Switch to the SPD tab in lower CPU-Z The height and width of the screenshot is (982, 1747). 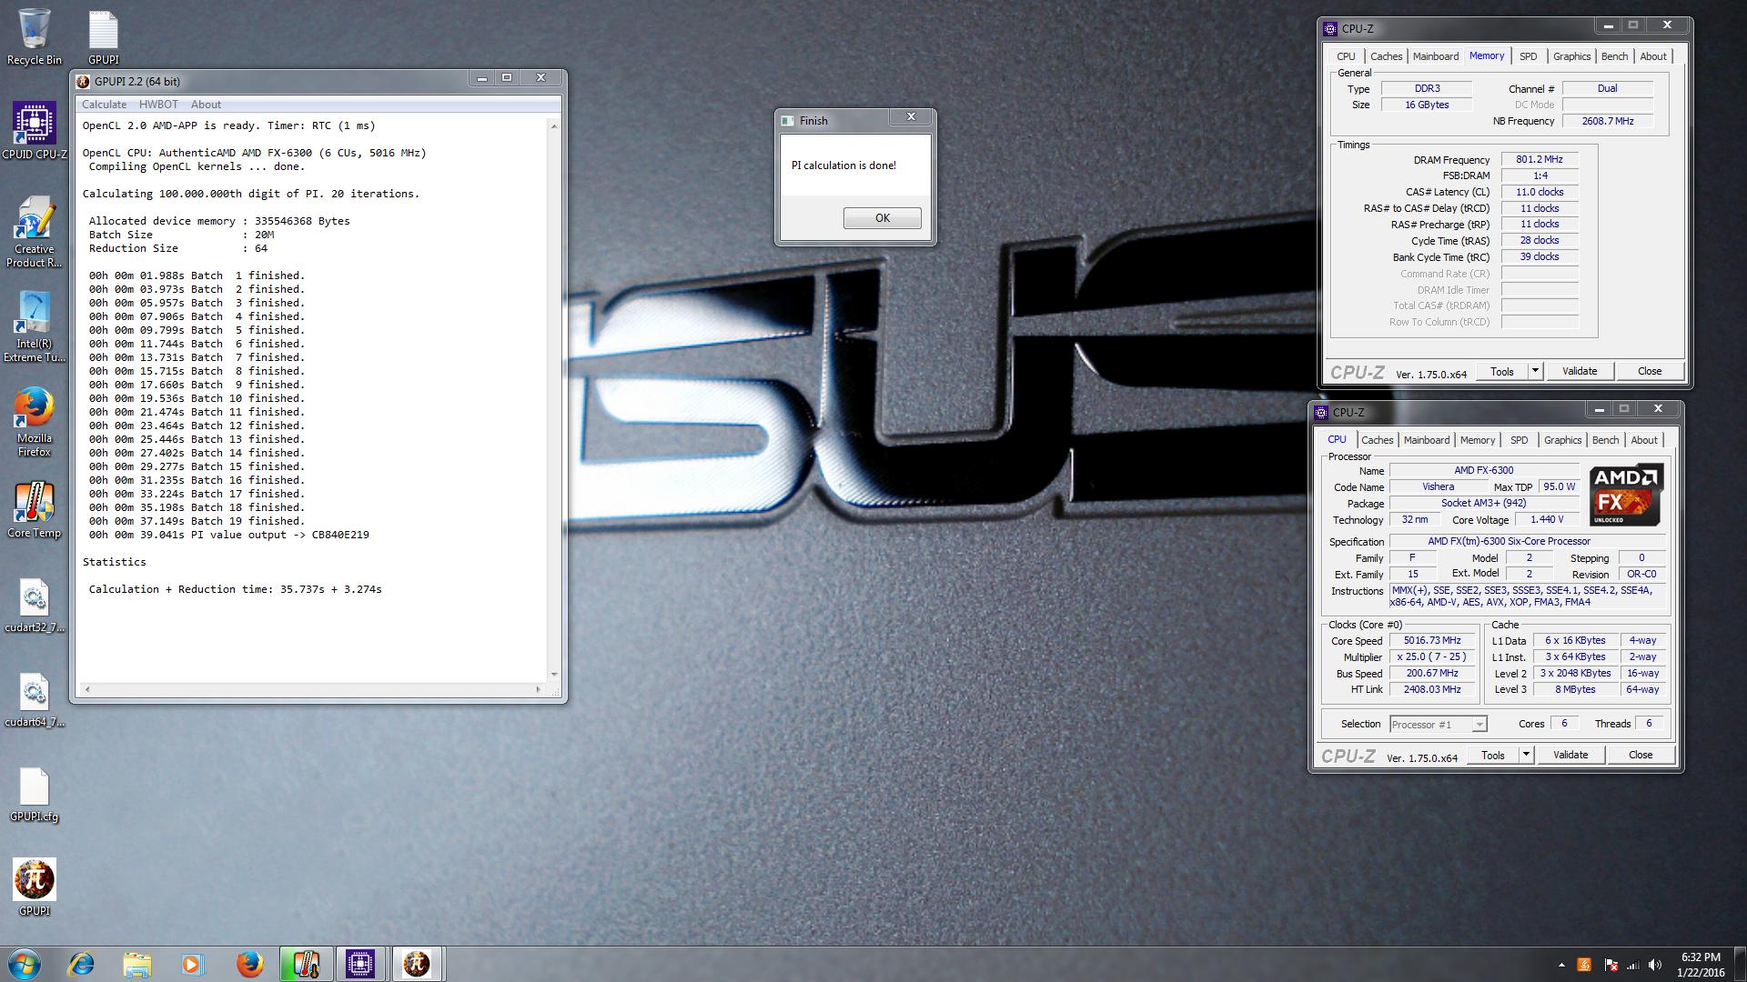click(x=1520, y=440)
